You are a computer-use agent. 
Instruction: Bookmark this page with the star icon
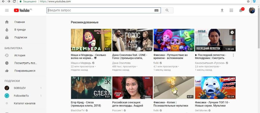click(248, 2)
